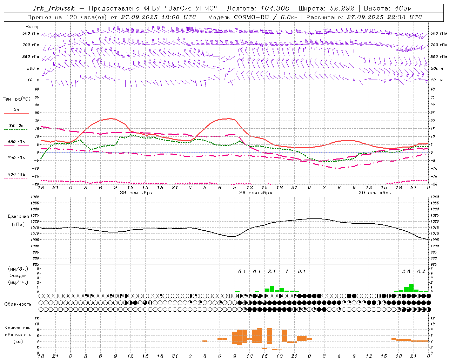Click the Осадки precipitation label

pyautogui.click(x=18, y=276)
